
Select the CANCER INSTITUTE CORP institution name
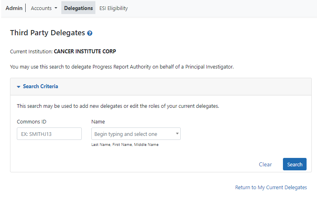tap(85, 52)
